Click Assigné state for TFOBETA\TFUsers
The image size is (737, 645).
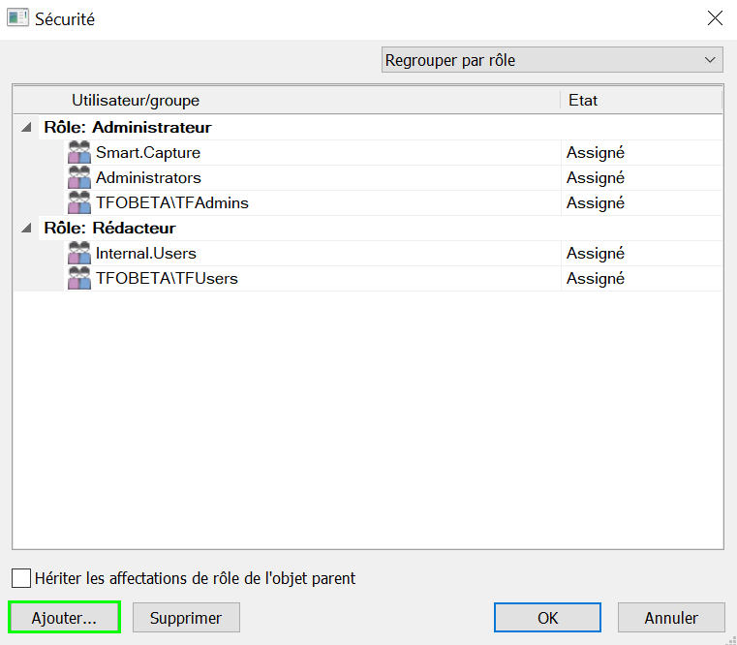point(596,279)
